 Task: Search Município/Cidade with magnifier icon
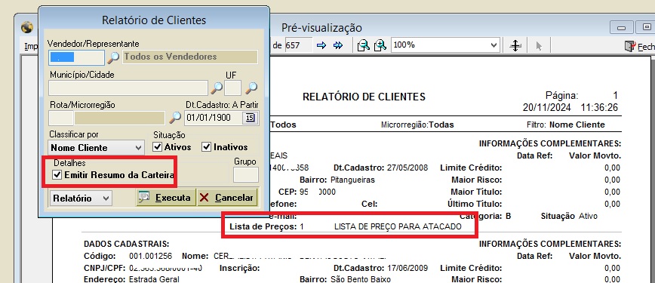[x=217, y=88]
